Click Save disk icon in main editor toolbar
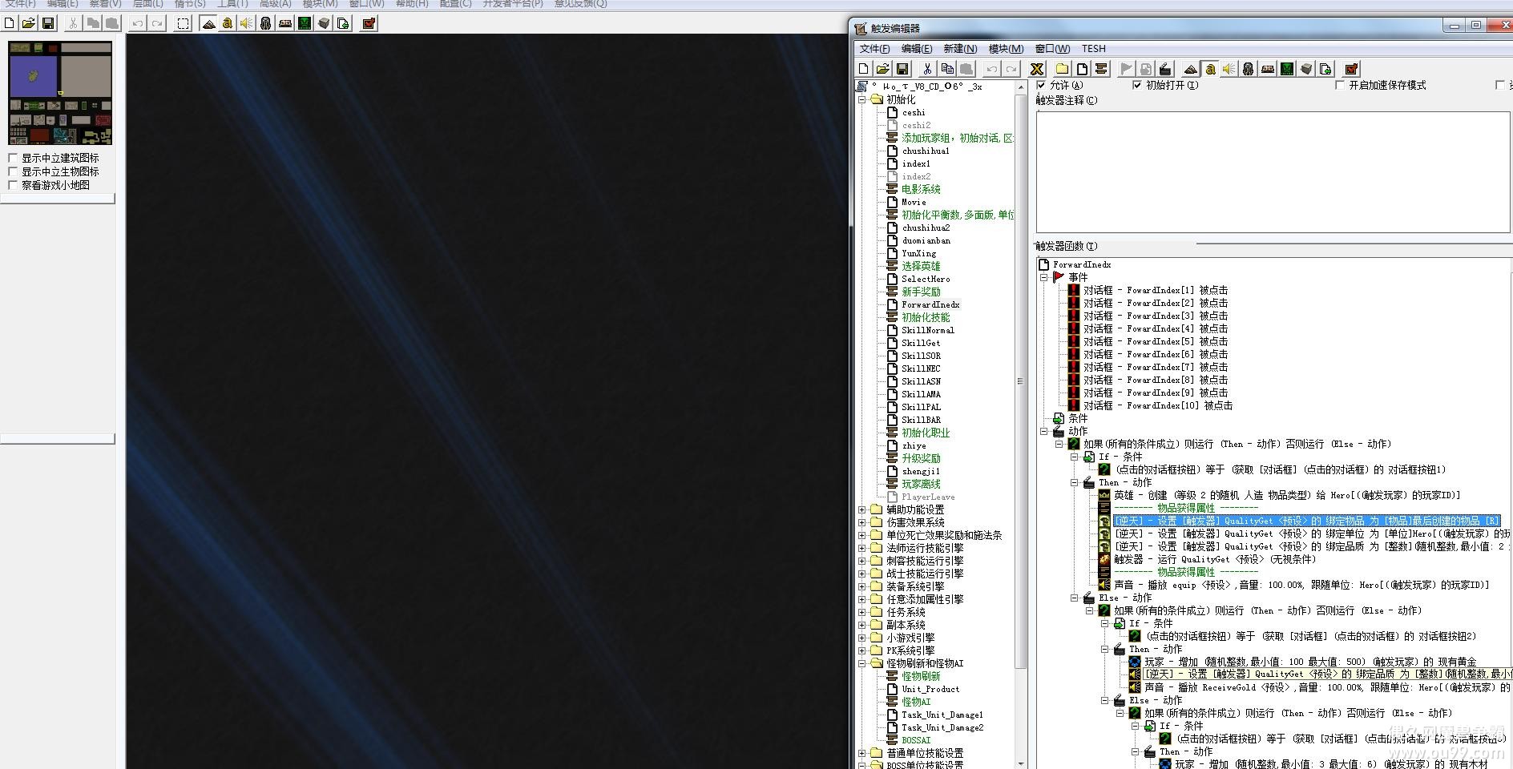The height and width of the screenshot is (769, 1513). pos(48,23)
